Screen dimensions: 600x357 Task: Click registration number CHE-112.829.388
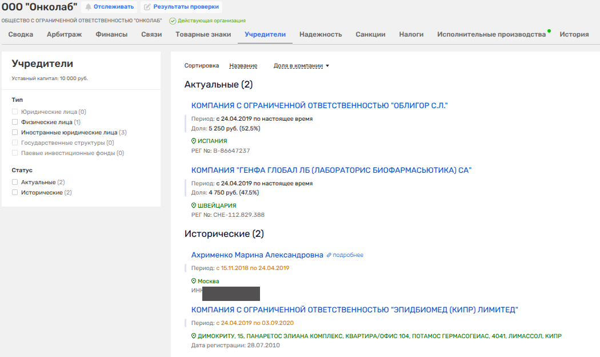tap(239, 215)
